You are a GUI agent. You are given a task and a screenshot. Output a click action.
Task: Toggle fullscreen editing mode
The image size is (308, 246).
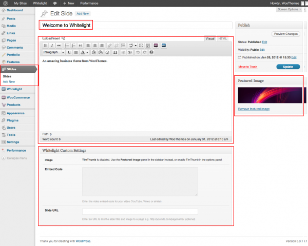click(x=141, y=46)
